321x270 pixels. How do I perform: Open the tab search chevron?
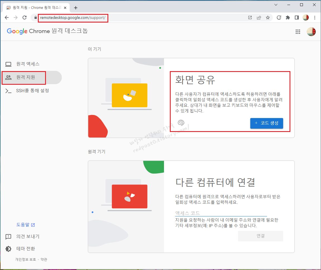pyautogui.click(x=276, y=5)
